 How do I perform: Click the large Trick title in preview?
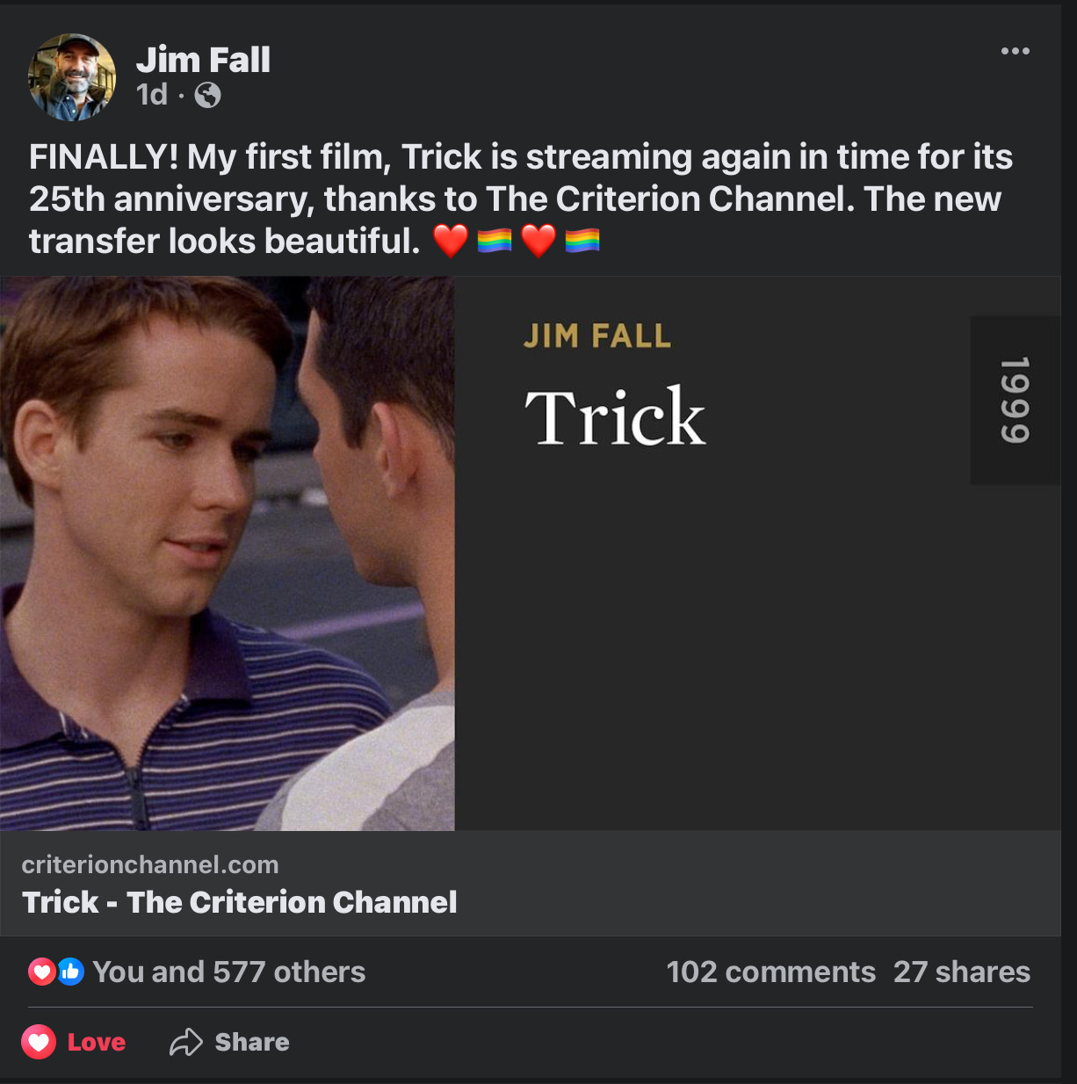coord(615,417)
